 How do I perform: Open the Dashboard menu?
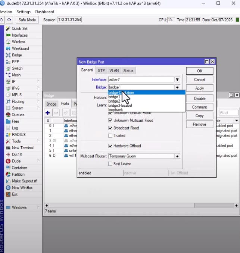(x=45, y=12)
